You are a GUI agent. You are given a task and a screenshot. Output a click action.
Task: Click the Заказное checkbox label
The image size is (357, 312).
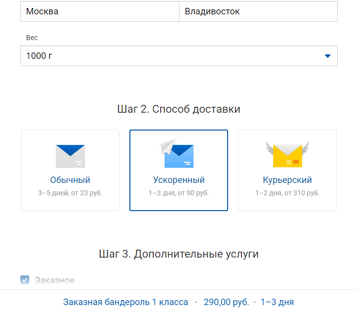55,280
